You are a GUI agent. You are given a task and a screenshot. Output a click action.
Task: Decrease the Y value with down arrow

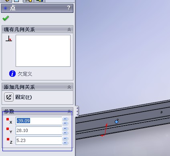pyautogui.click(x=65, y=133)
